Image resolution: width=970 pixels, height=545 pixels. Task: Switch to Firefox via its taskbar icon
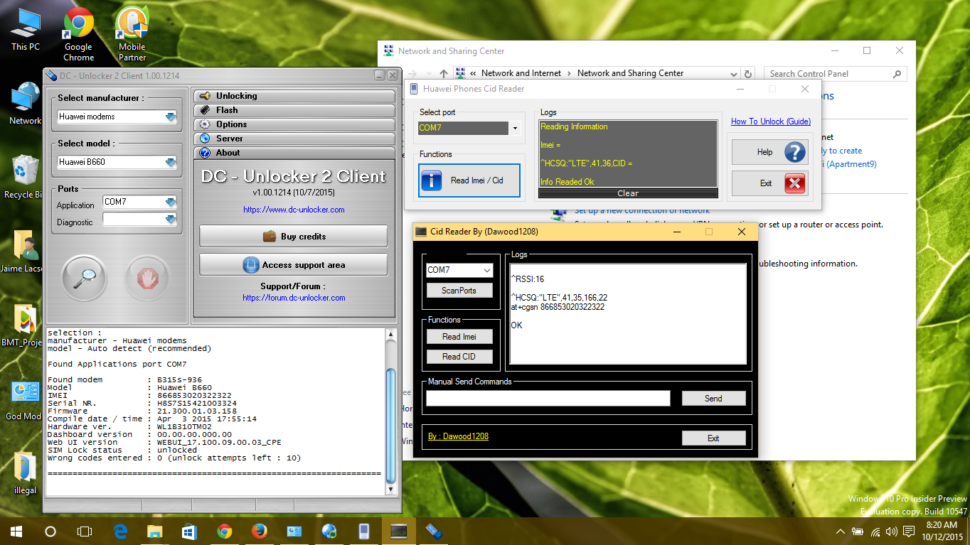pyautogui.click(x=259, y=531)
